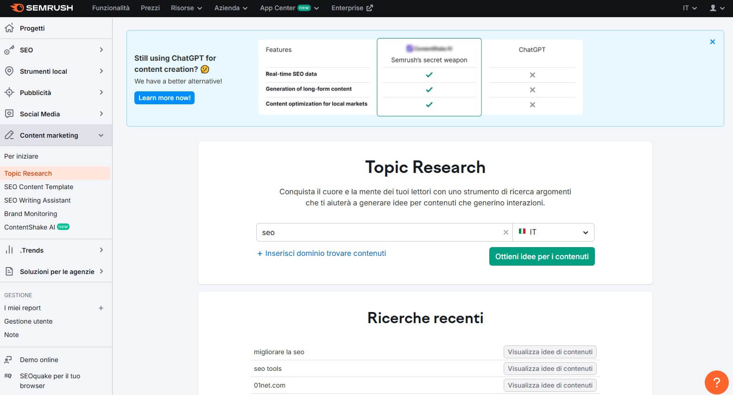Click the Pubblicità target icon
The image size is (733, 395).
point(9,93)
